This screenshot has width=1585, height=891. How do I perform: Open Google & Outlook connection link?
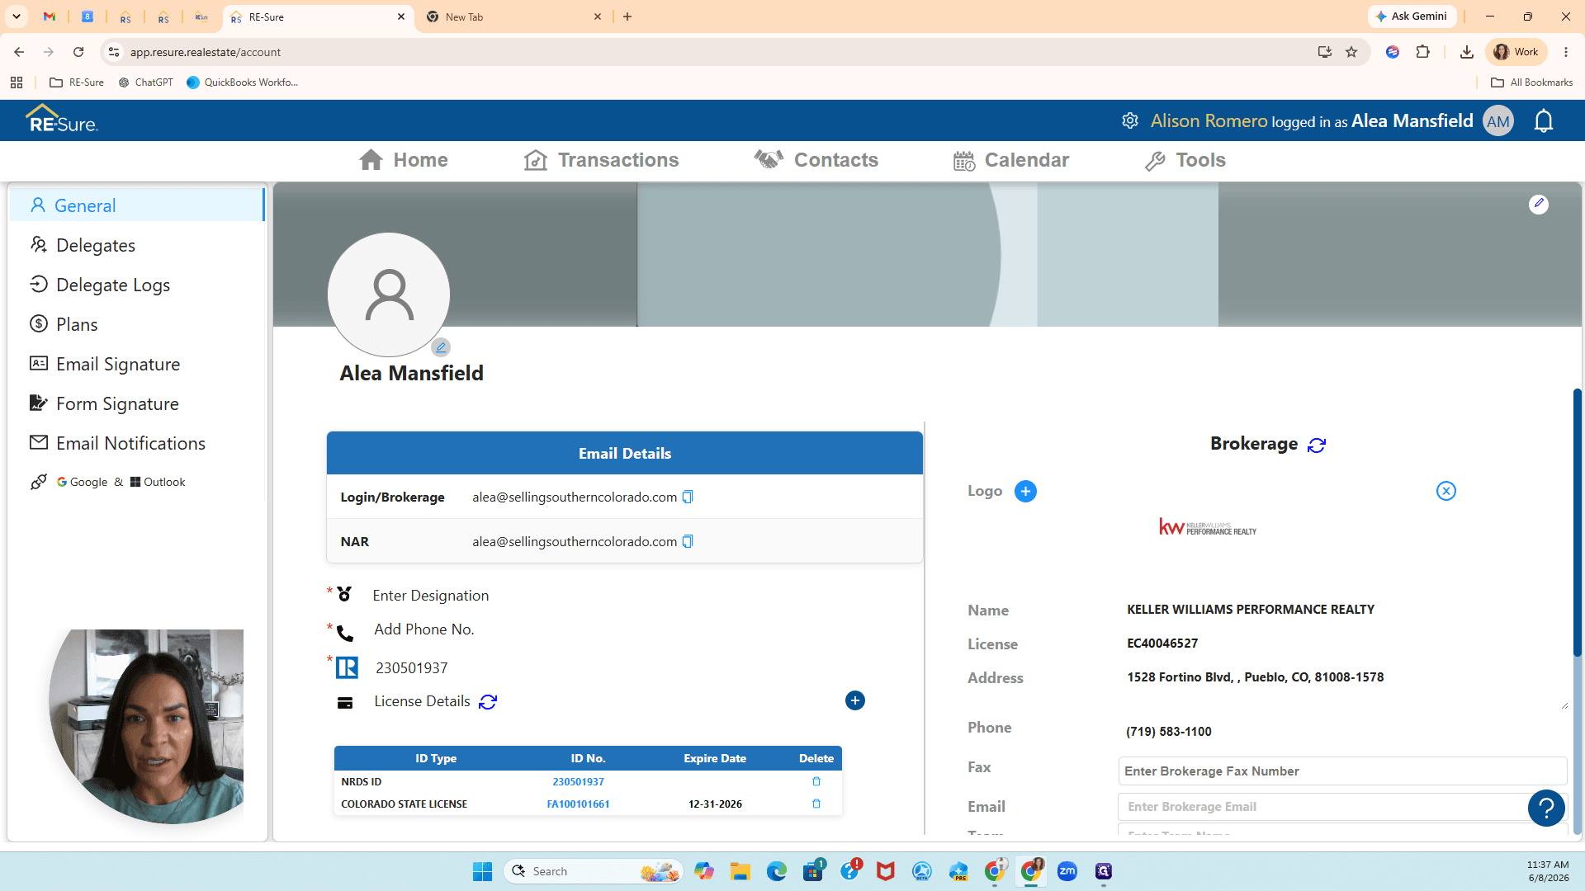coord(108,482)
